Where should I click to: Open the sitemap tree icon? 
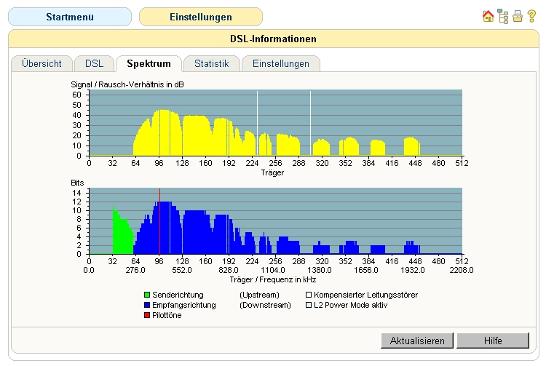tap(503, 16)
